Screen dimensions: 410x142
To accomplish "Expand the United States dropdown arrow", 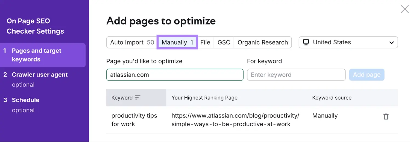I will tap(391, 43).
